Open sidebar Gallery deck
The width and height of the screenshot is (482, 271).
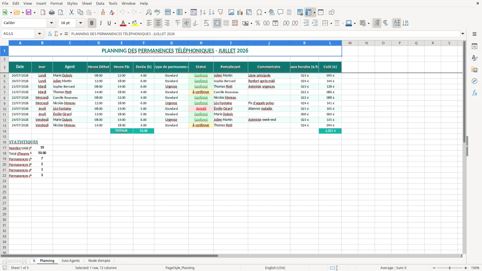(x=474, y=70)
